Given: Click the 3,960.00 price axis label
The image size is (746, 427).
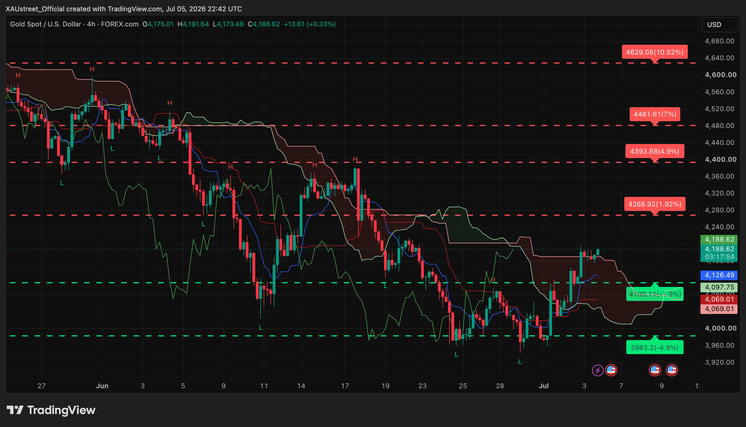Looking at the screenshot, I should tap(720, 345).
